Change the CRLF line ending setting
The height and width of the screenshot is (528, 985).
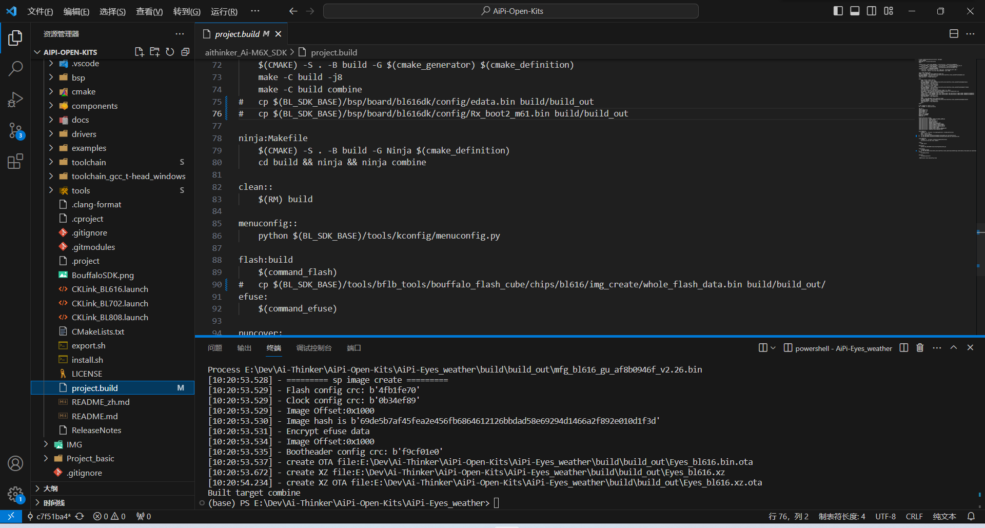(914, 516)
